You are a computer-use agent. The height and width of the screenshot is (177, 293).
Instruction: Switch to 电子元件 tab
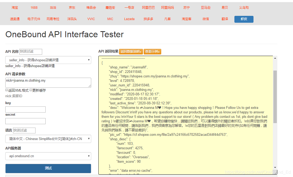tap(34, 19)
